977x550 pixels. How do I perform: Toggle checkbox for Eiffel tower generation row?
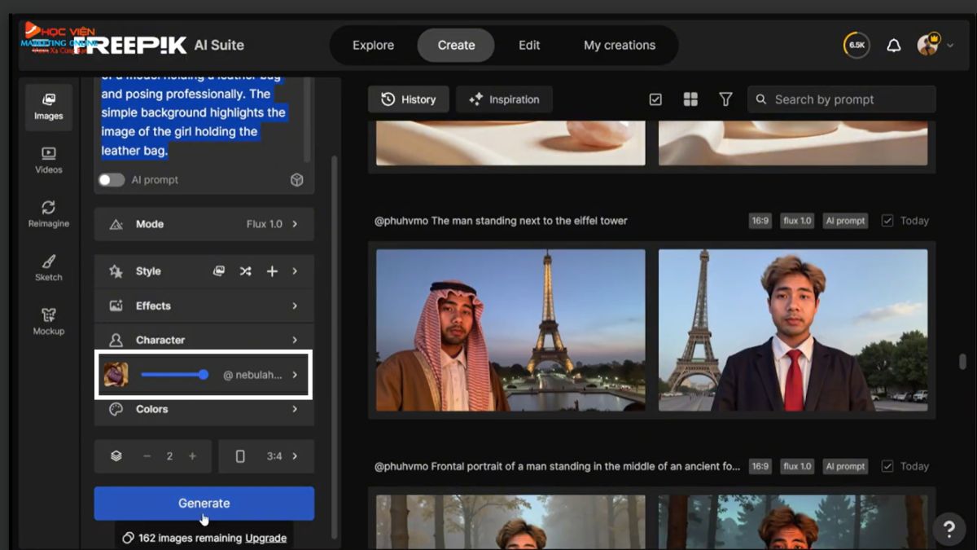pos(887,221)
